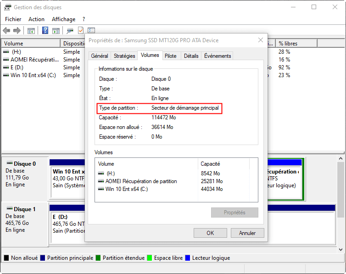This screenshot has width=346, height=274.
Task: Sort by the Volume column header
Action: point(31,44)
